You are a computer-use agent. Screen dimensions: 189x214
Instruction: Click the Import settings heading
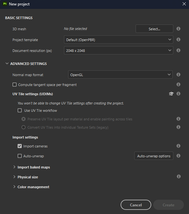[x=25, y=137]
